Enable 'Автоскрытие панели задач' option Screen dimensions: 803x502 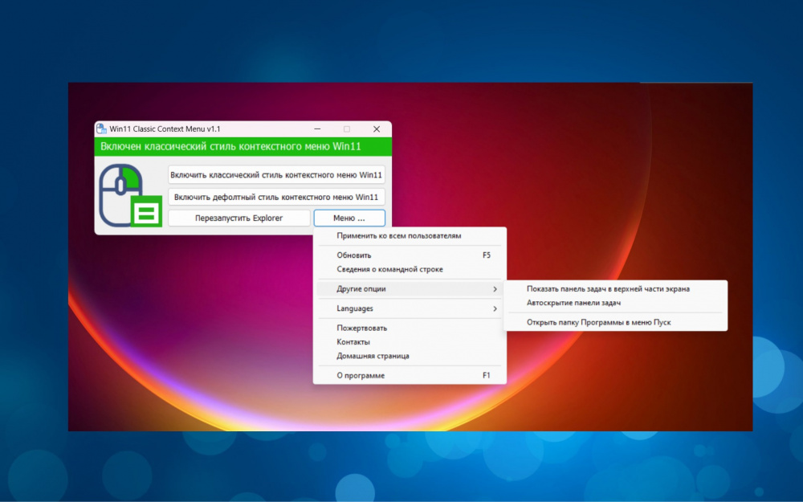(x=573, y=303)
